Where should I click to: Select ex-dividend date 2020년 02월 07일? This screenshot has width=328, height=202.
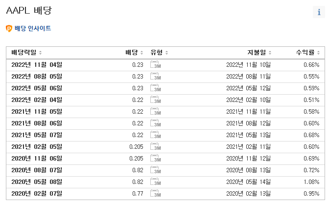pos(37,193)
